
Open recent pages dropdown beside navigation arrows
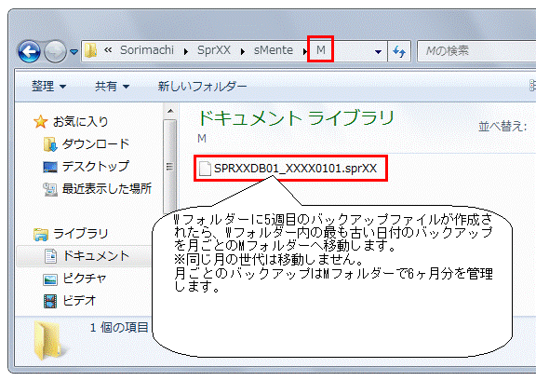[74, 51]
